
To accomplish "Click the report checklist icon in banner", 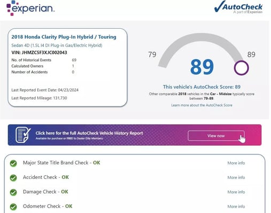I will point(23,135).
